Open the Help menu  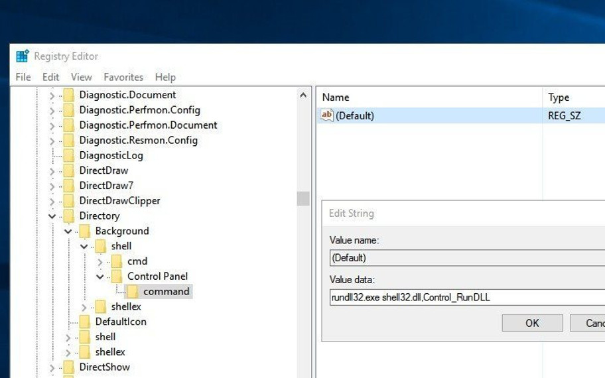(x=165, y=77)
